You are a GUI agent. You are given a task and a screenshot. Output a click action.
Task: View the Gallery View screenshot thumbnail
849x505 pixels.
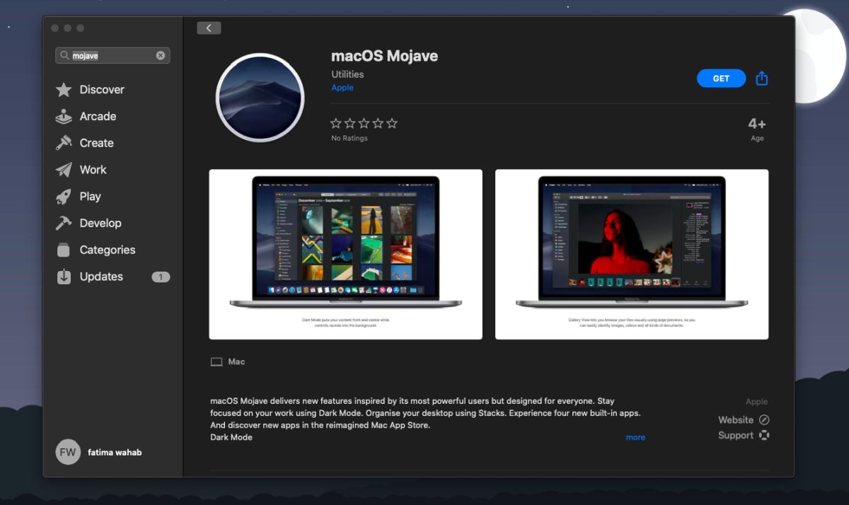point(632,254)
